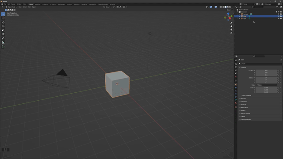Expand the Delta Transform panel
Viewport: 283px width, 159px height.
(x=246, y=95)
